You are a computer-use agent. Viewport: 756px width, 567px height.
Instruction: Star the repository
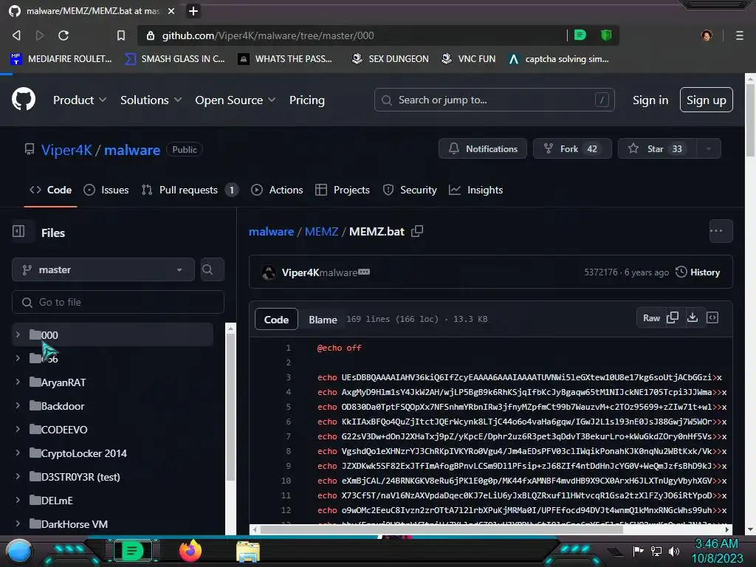pos(658,148)
